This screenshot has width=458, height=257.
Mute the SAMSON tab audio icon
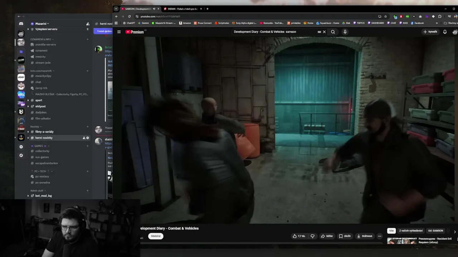(x=154, y=9)
